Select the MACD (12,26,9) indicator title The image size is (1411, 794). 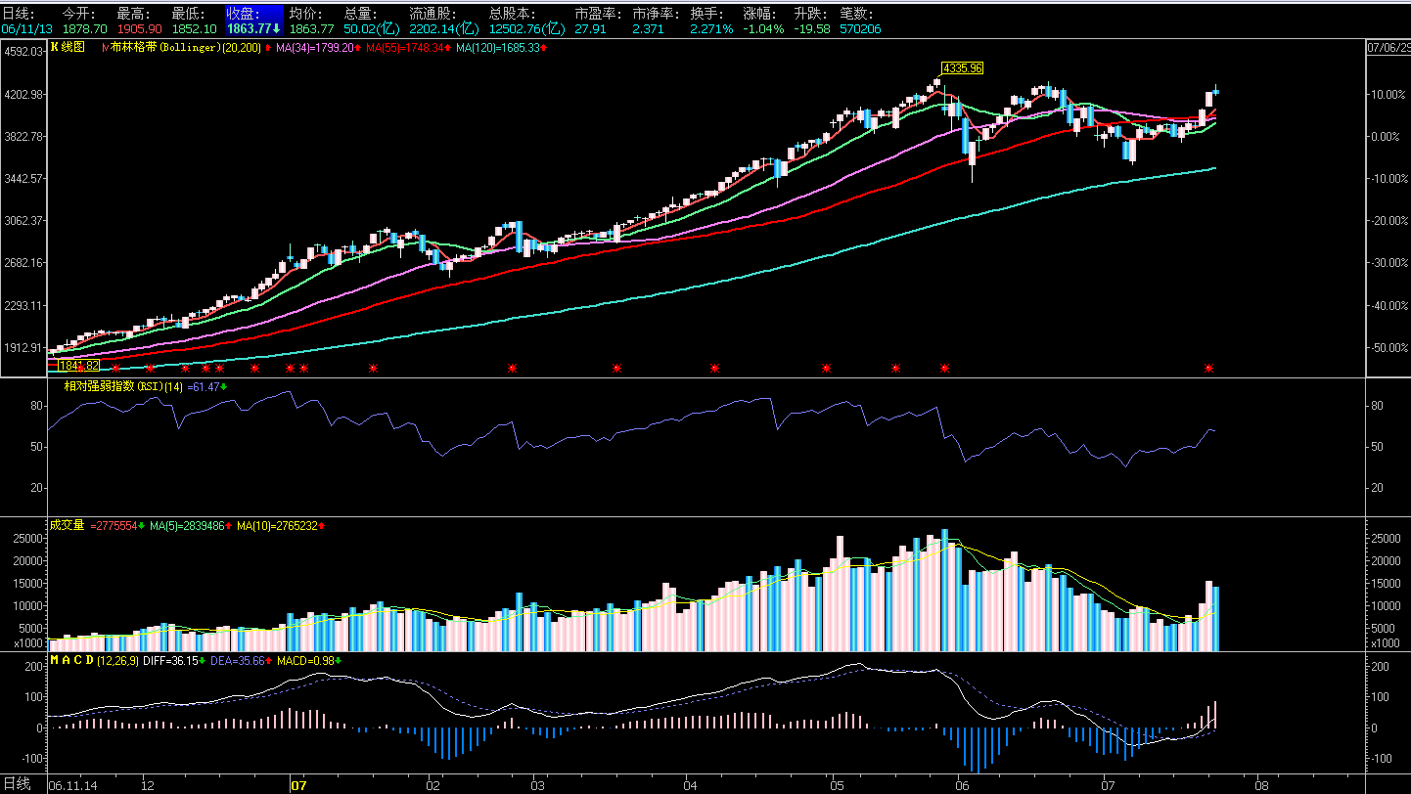95,660
